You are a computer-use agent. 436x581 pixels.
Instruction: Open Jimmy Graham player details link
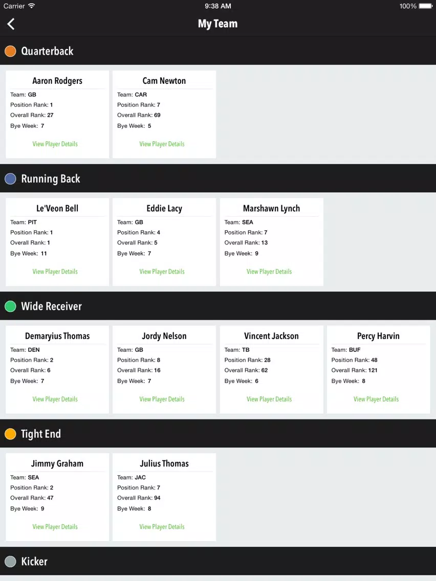[55, 527]
